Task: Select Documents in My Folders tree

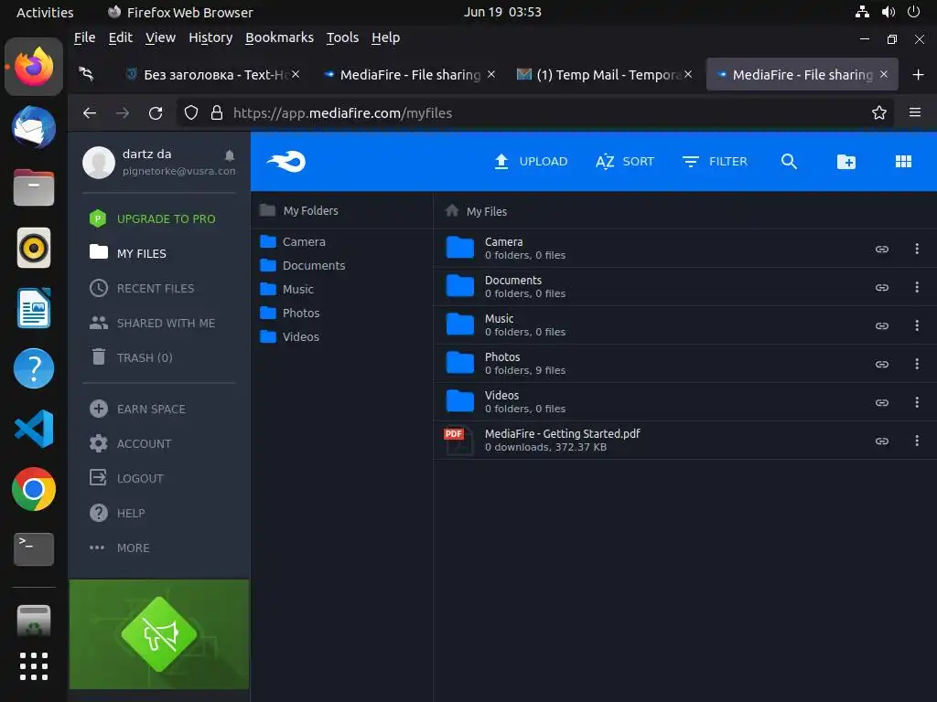Action: pos(302,266)
